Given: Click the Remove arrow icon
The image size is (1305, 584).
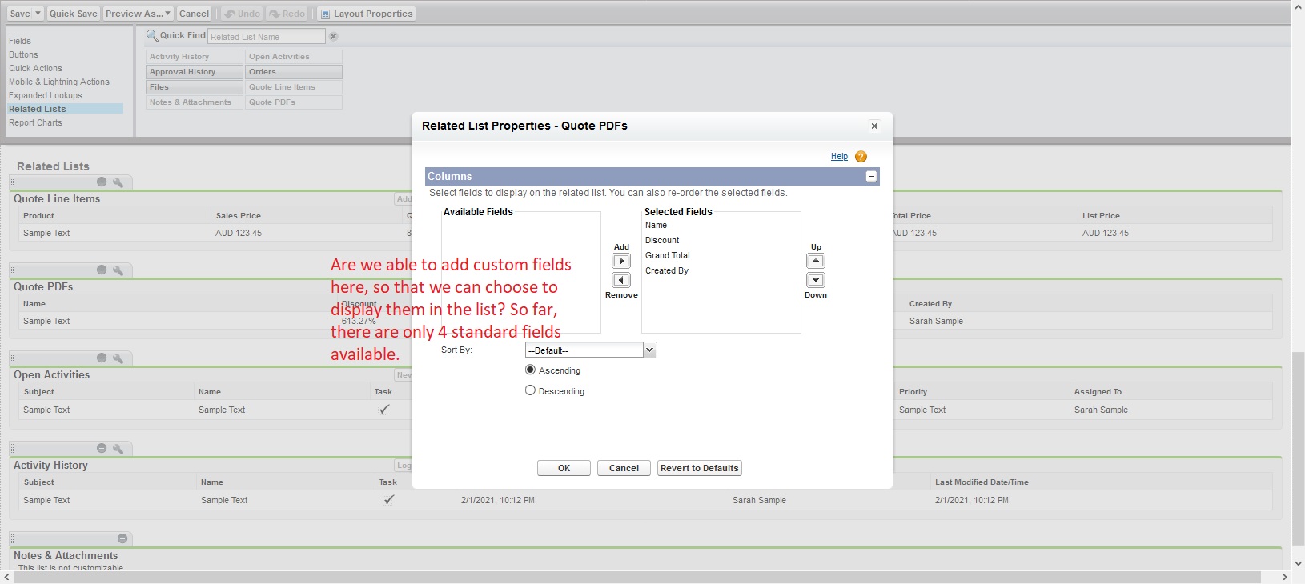Looking at the screenshot, I should pyautogui.click(x=621, y=280).
